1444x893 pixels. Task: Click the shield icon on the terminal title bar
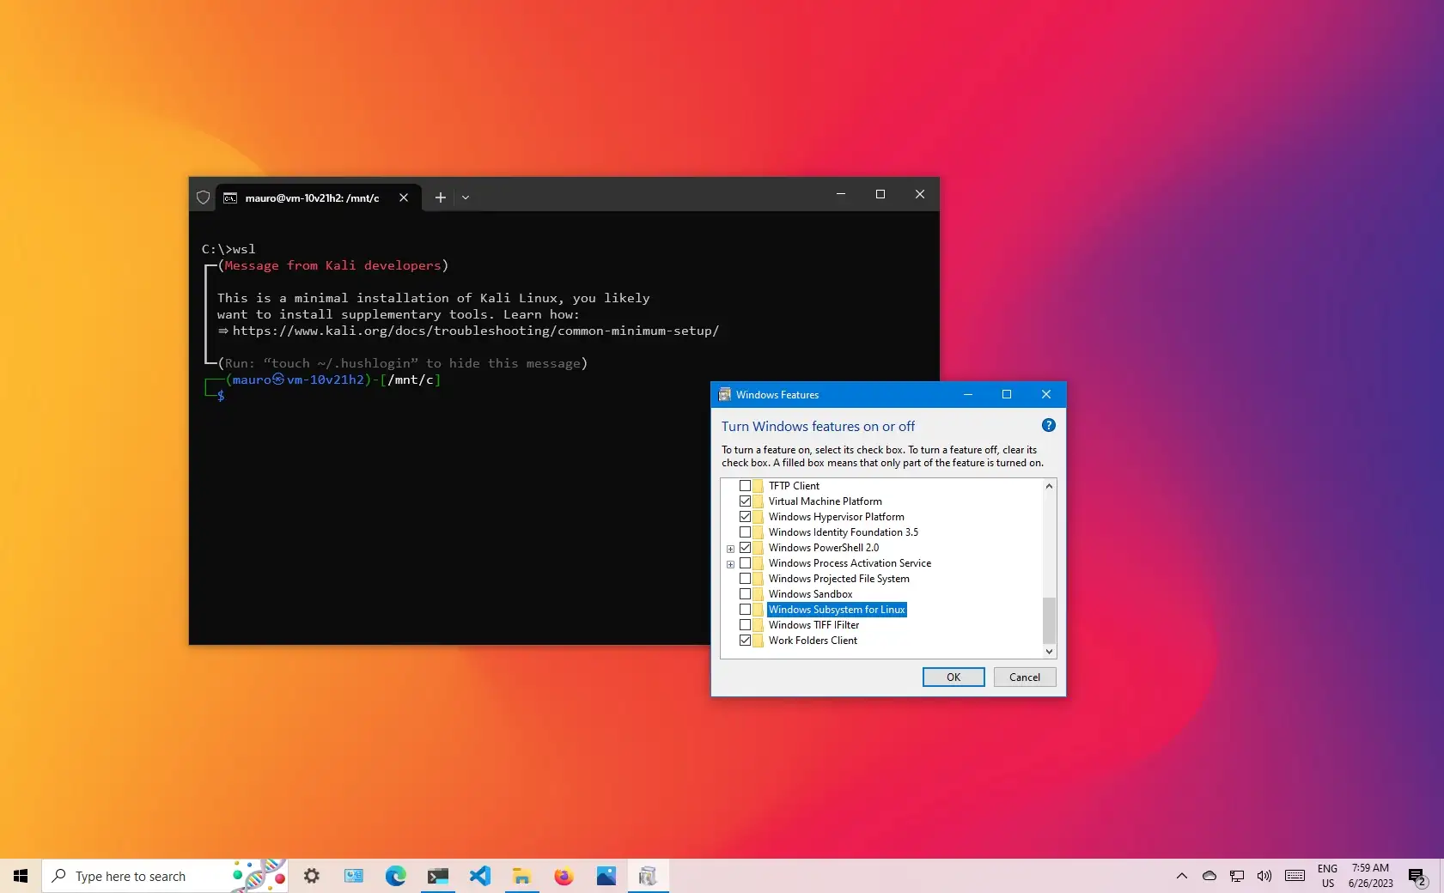204,197
